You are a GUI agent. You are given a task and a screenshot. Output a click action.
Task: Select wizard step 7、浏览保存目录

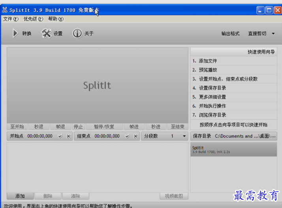pos(234,115)
